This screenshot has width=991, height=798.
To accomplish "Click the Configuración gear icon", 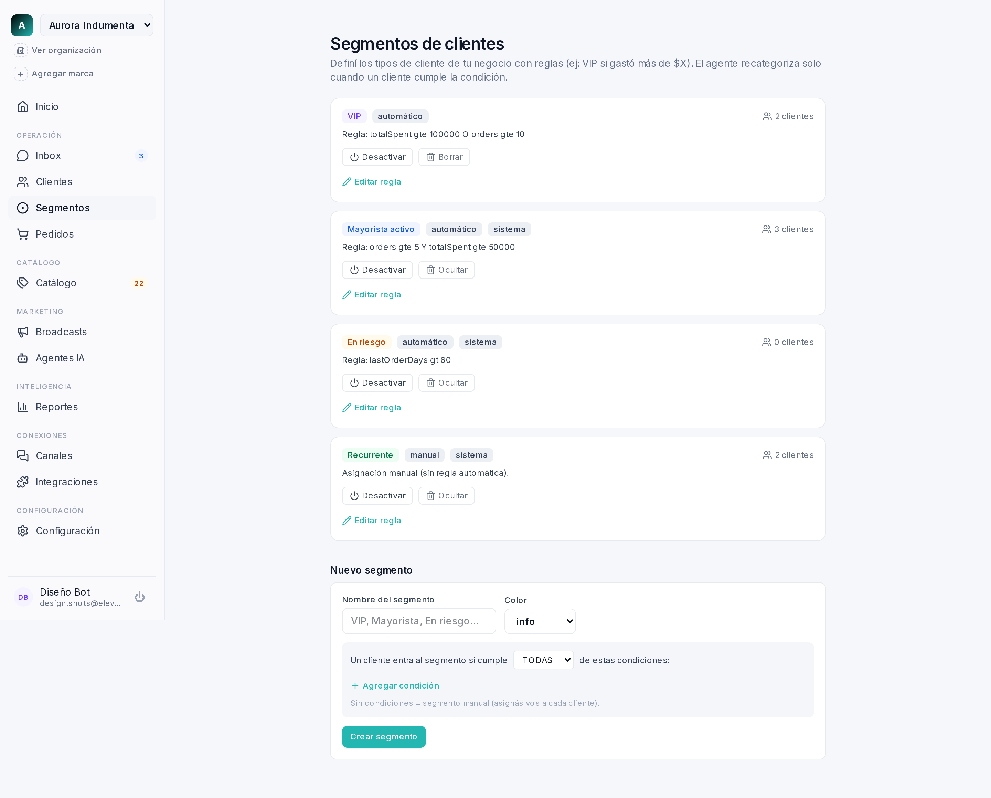I will coord(22,531).
